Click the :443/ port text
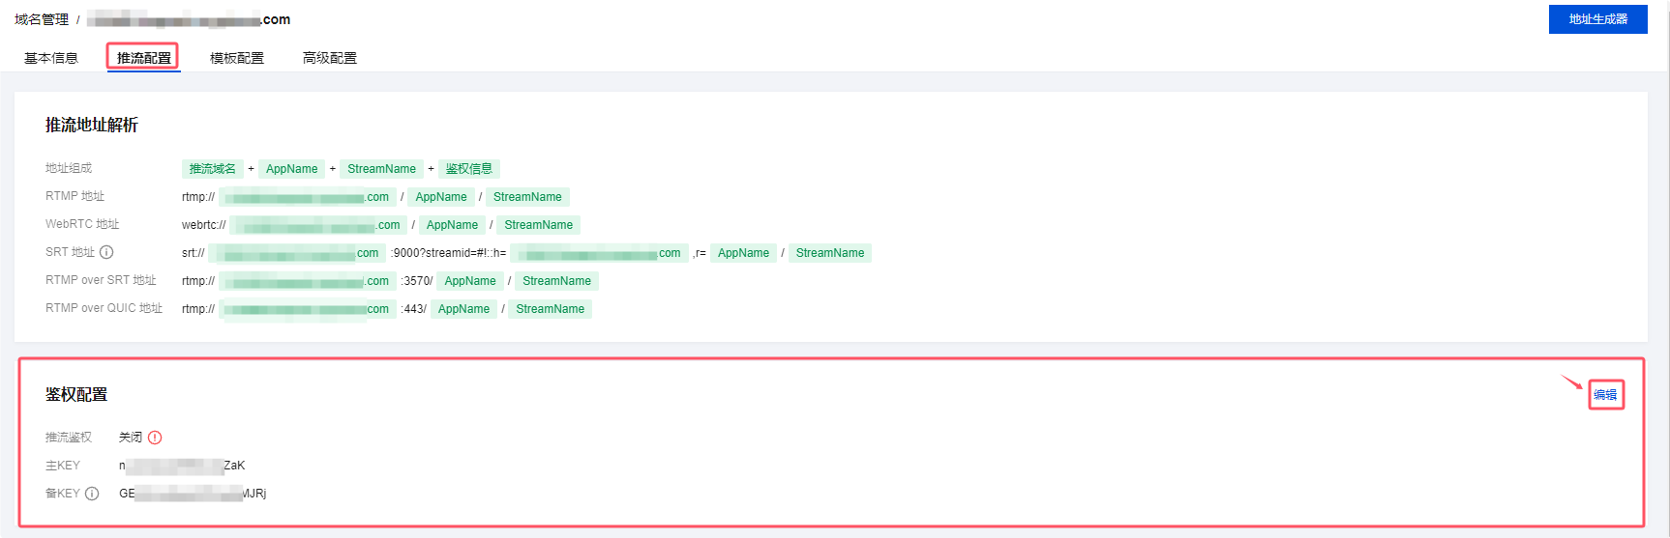The width and height of the screenshot is (1670, 538). 413,309
